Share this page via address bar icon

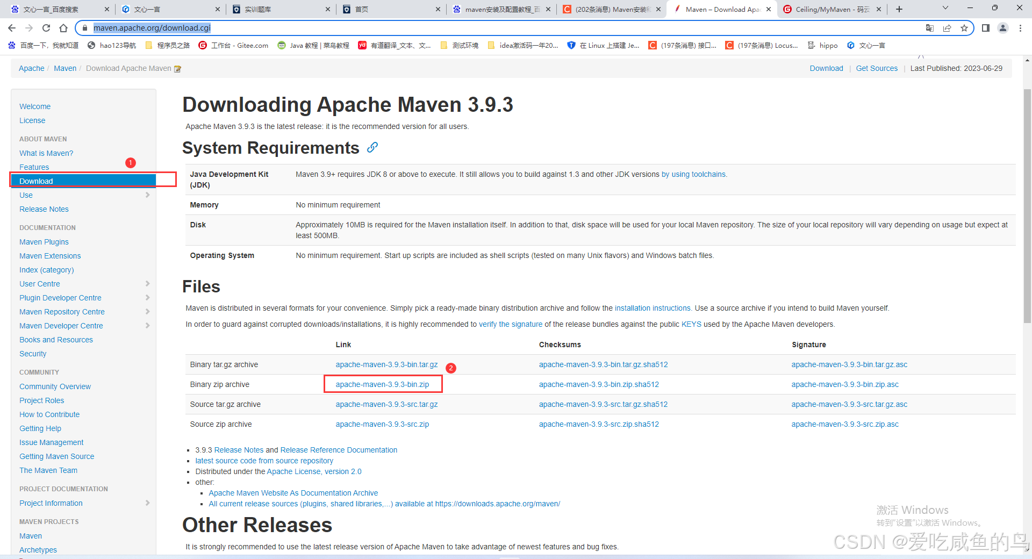947,28
